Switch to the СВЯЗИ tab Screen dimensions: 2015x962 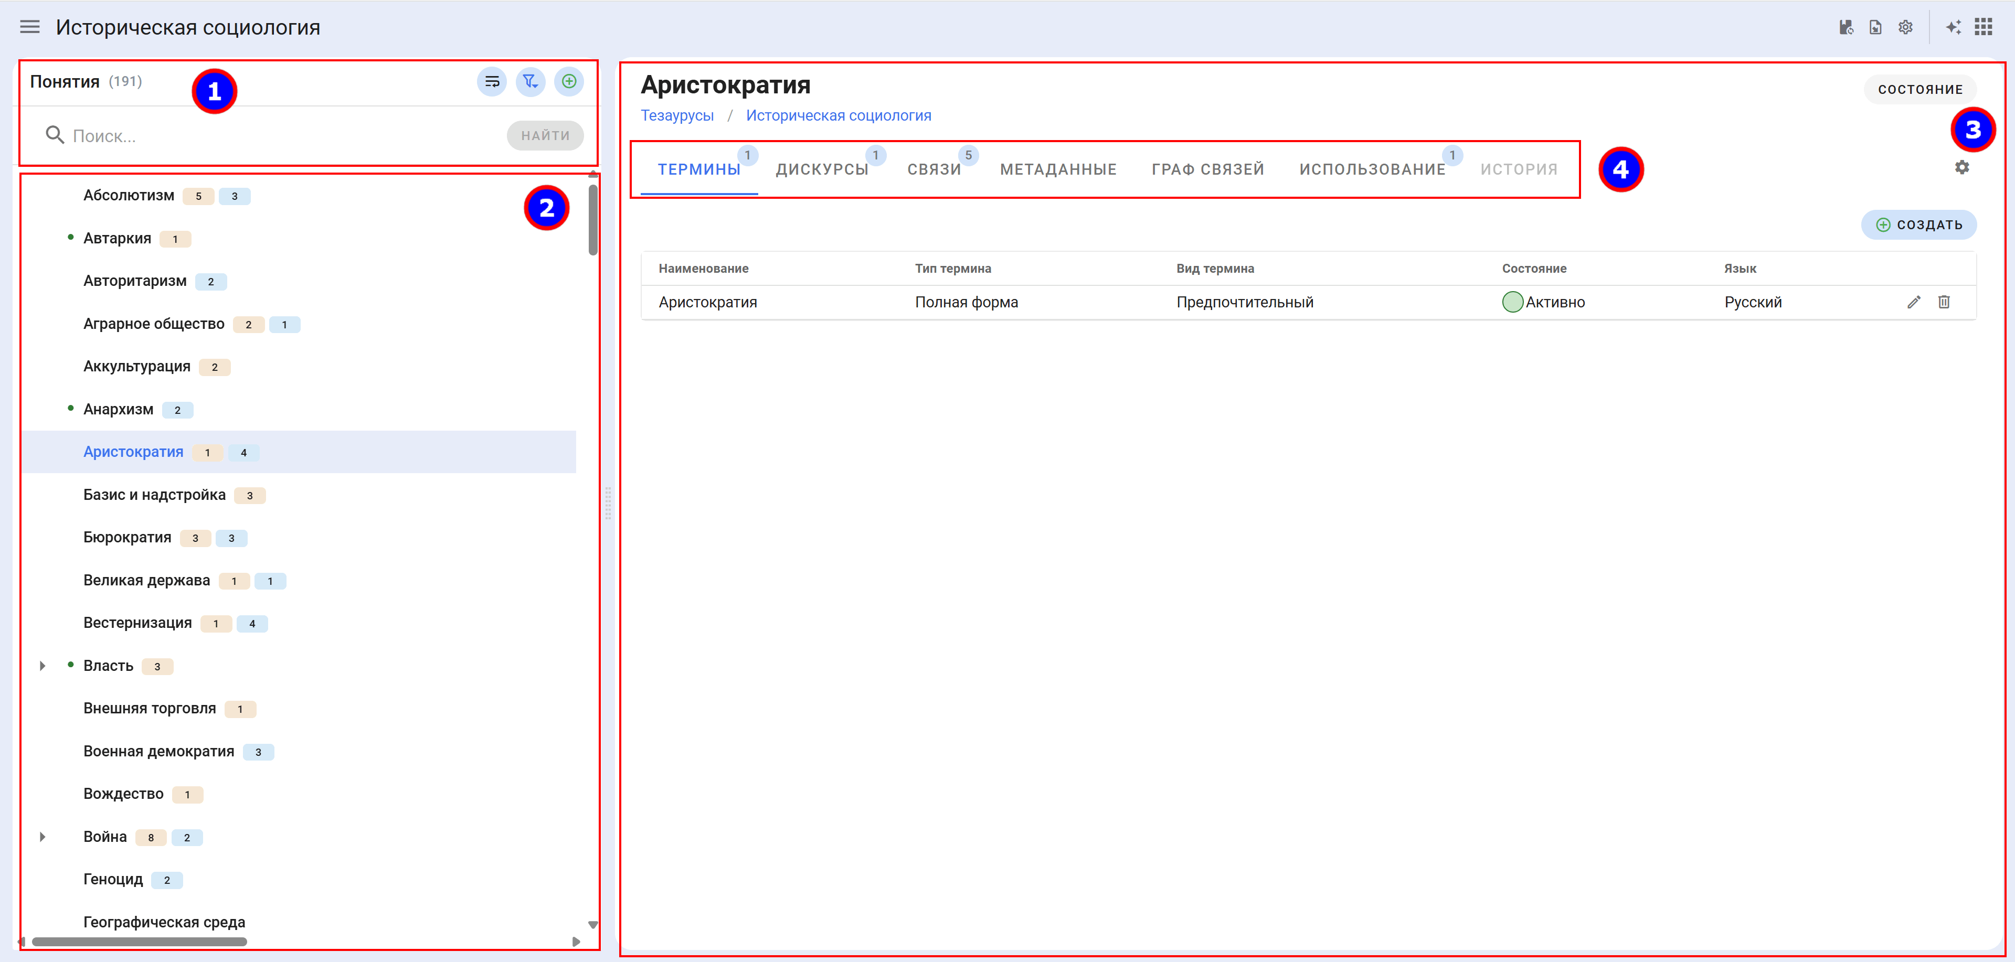(934, 170)
